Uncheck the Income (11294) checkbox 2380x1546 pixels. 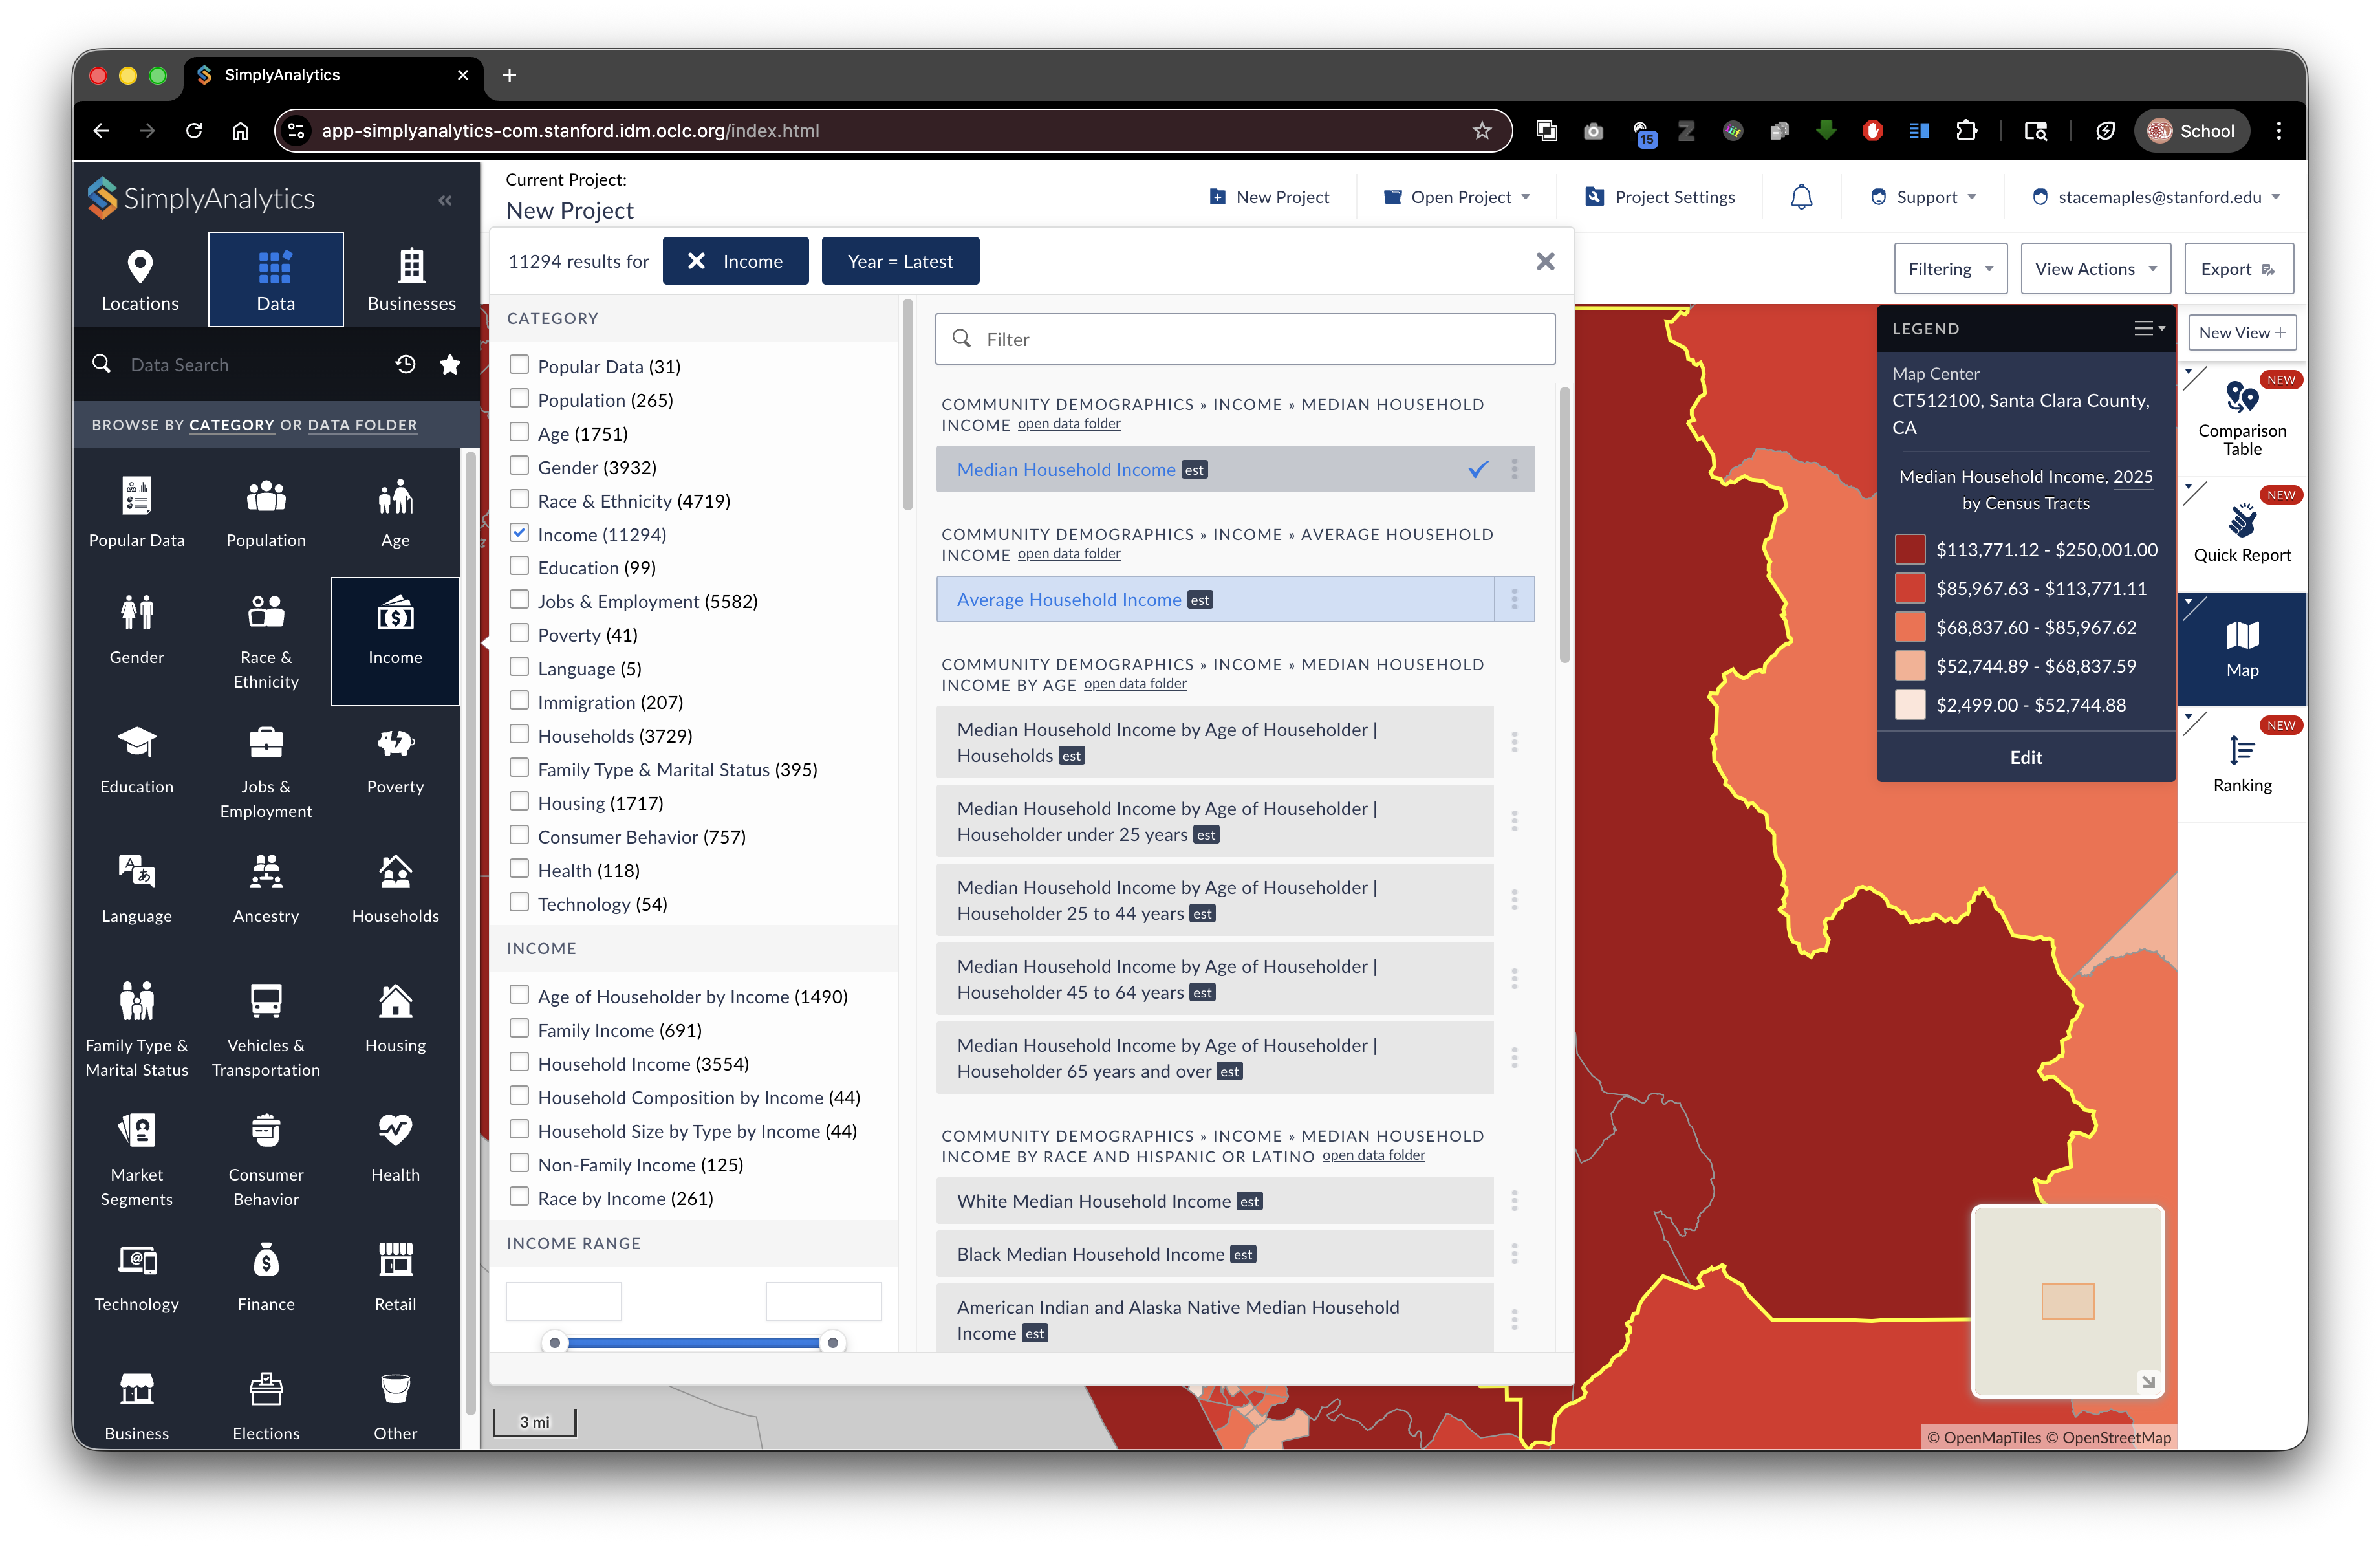click(x=519, y=533)
